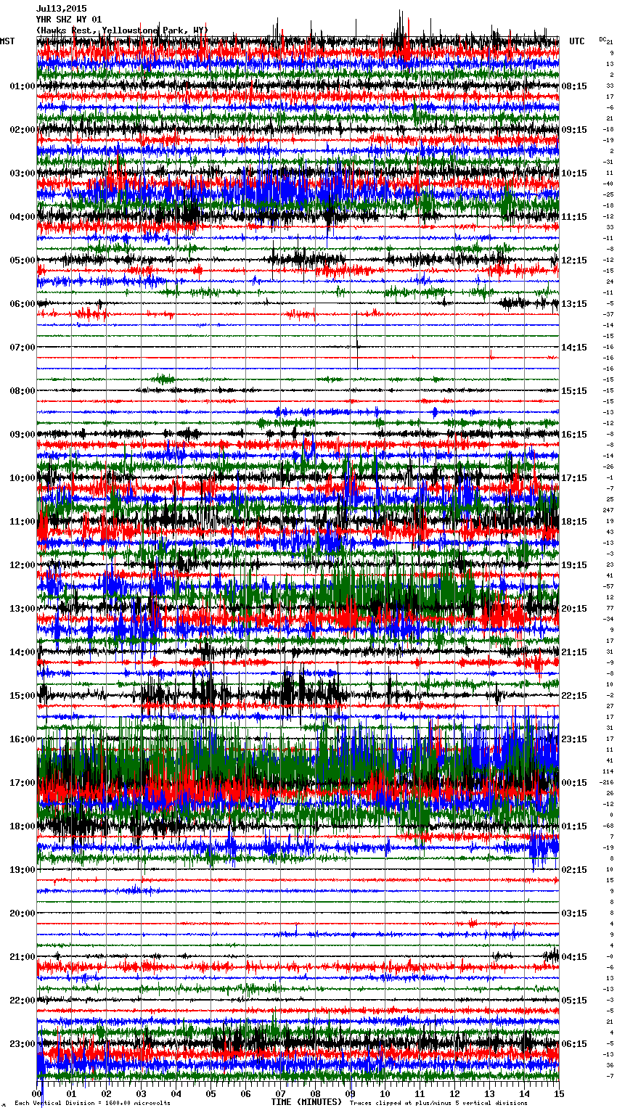Select the 18:00 MST time label
The image size is (617, 1113).
23,826
